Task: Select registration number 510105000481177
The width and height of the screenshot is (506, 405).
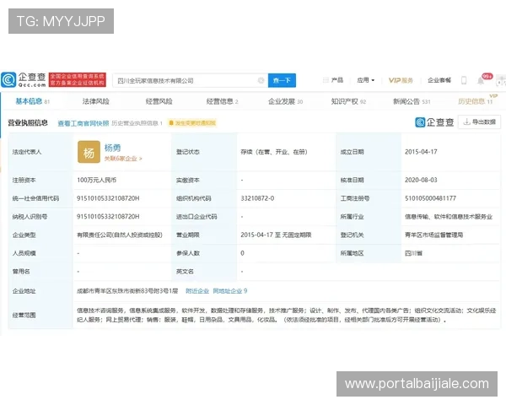Action: (x=430, y=198)
